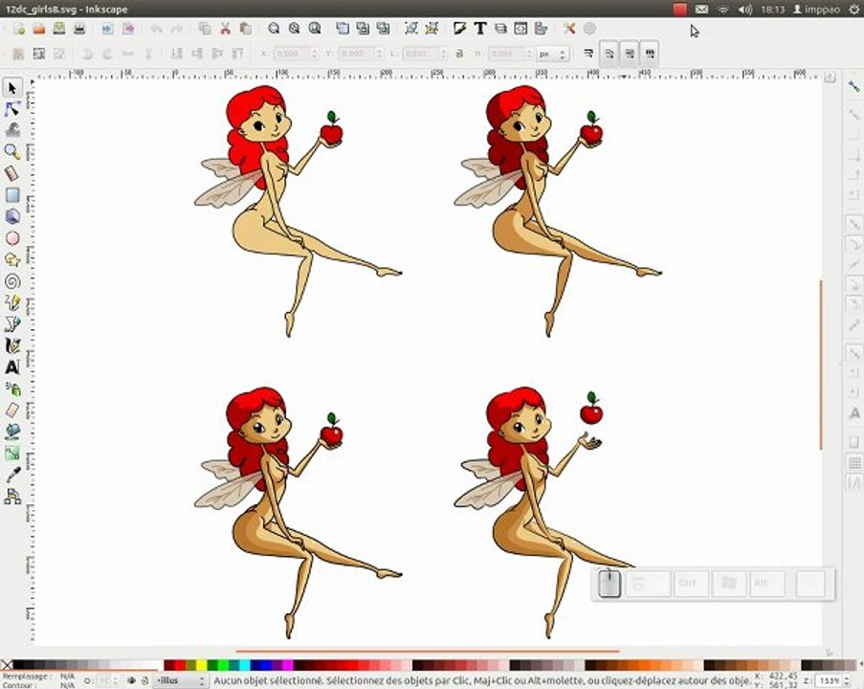Click the zoom percentage field
The height and width of the screenshot is (689, 864).
pyautogui.click(x=834, y=681)
